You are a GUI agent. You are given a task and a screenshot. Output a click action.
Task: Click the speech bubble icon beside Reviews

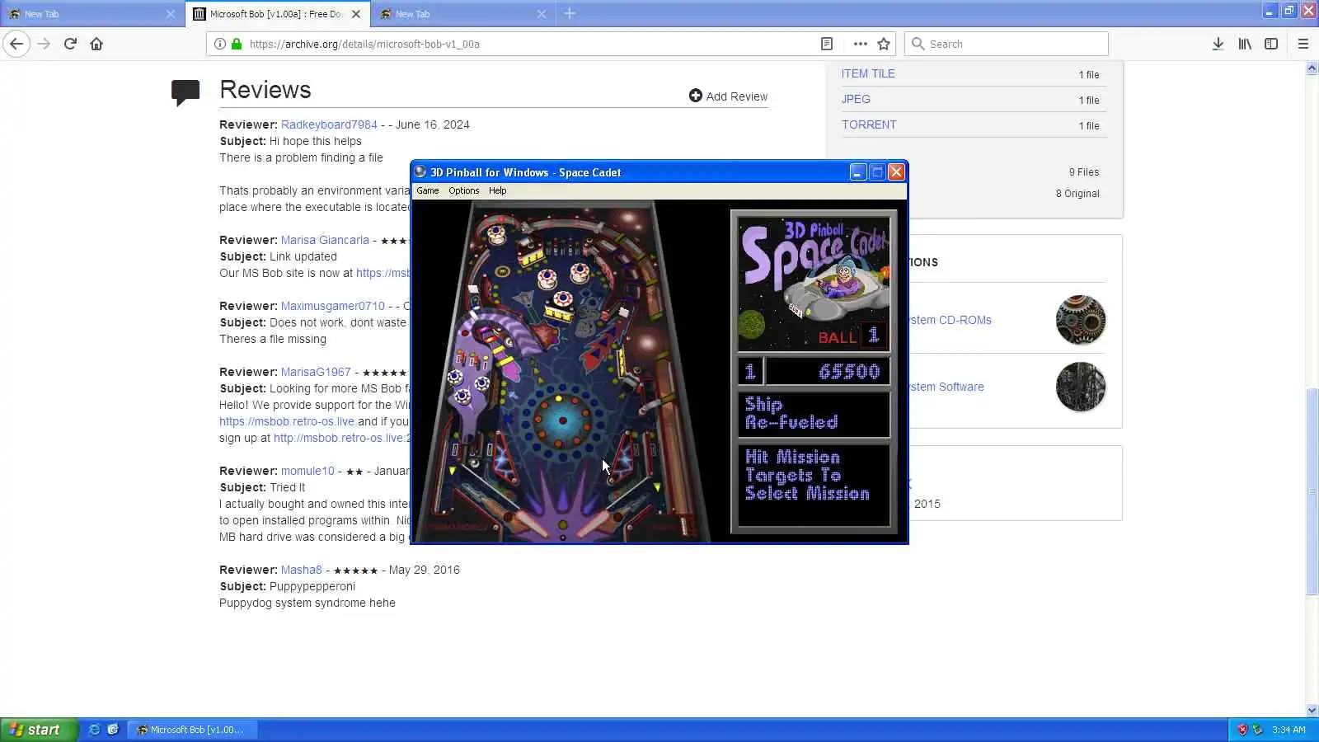click(x=185, y=92)
